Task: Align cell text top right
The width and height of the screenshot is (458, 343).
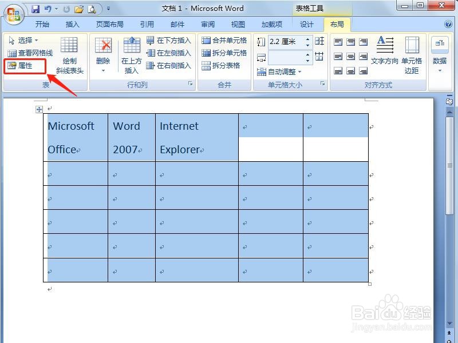Action: pos(363,42)
